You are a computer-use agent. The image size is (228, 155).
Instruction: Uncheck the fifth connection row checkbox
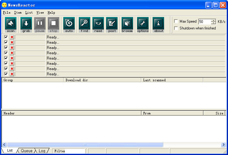[6, 58]
